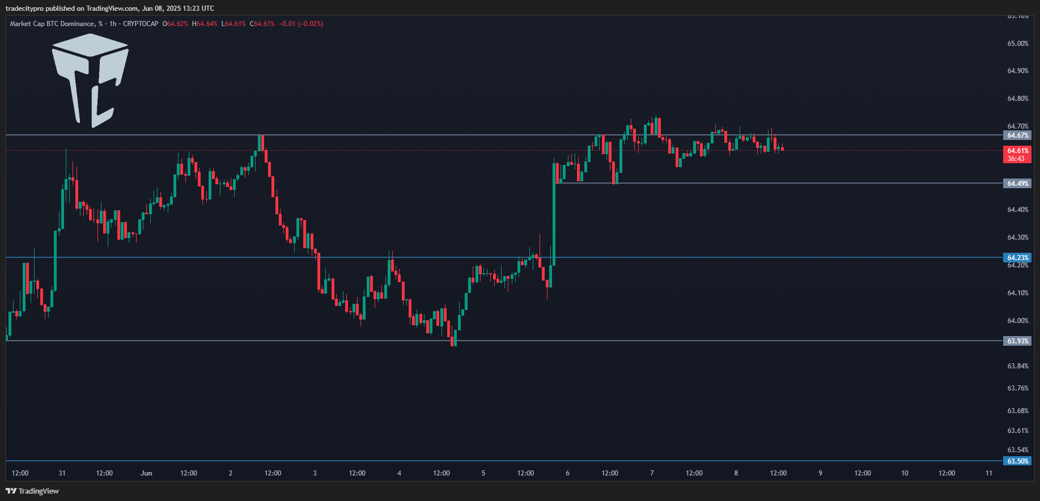Click the close value C64.61% in legend
Viewport: 1040px width, 501px height.
pyautogui.click(x=262, y=24)
